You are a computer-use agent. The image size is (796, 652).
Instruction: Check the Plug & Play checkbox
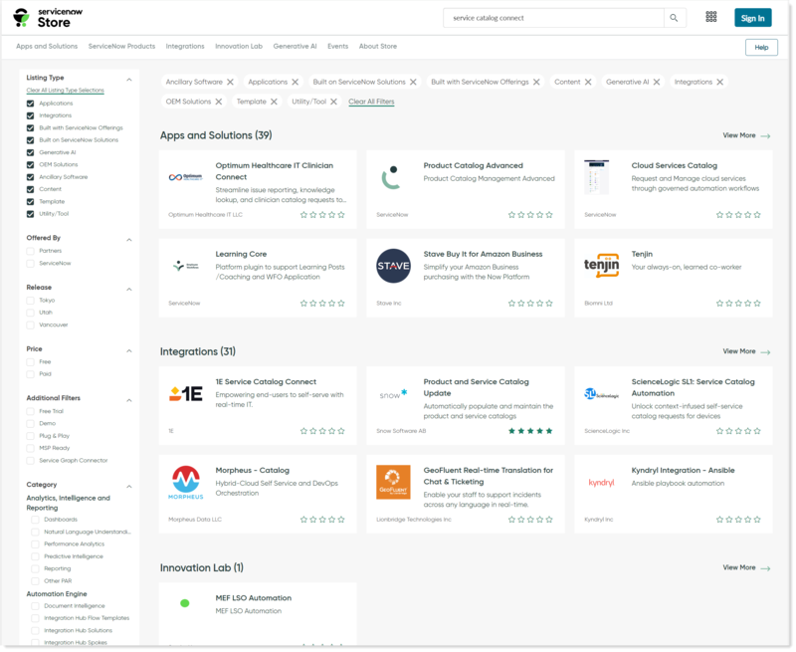(x=31, y=437)
